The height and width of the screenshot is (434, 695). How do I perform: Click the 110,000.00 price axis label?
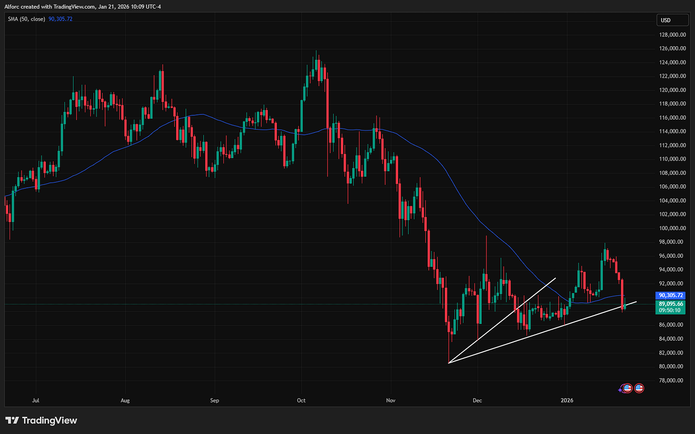click(673, 159)
